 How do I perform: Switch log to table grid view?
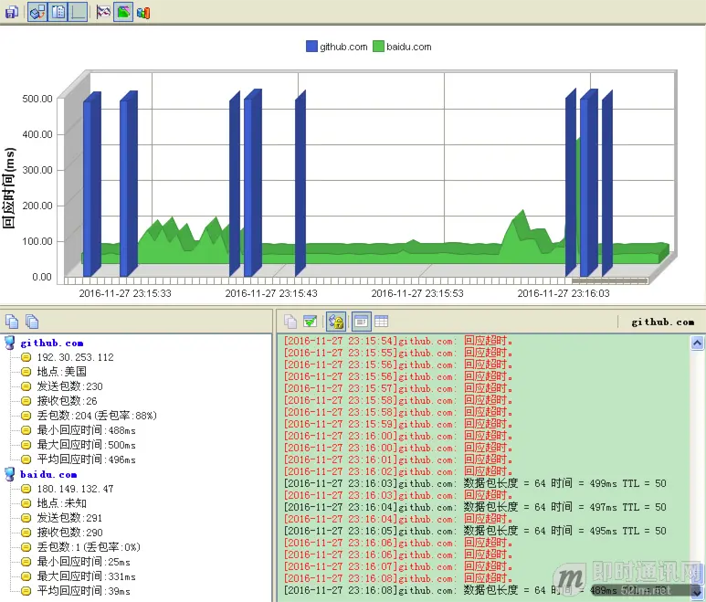point(382,322)
